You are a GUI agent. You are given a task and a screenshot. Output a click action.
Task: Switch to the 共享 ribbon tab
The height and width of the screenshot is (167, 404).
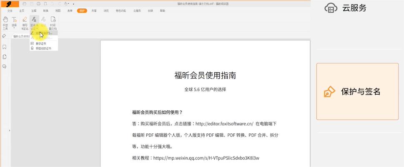pos(94,11)
